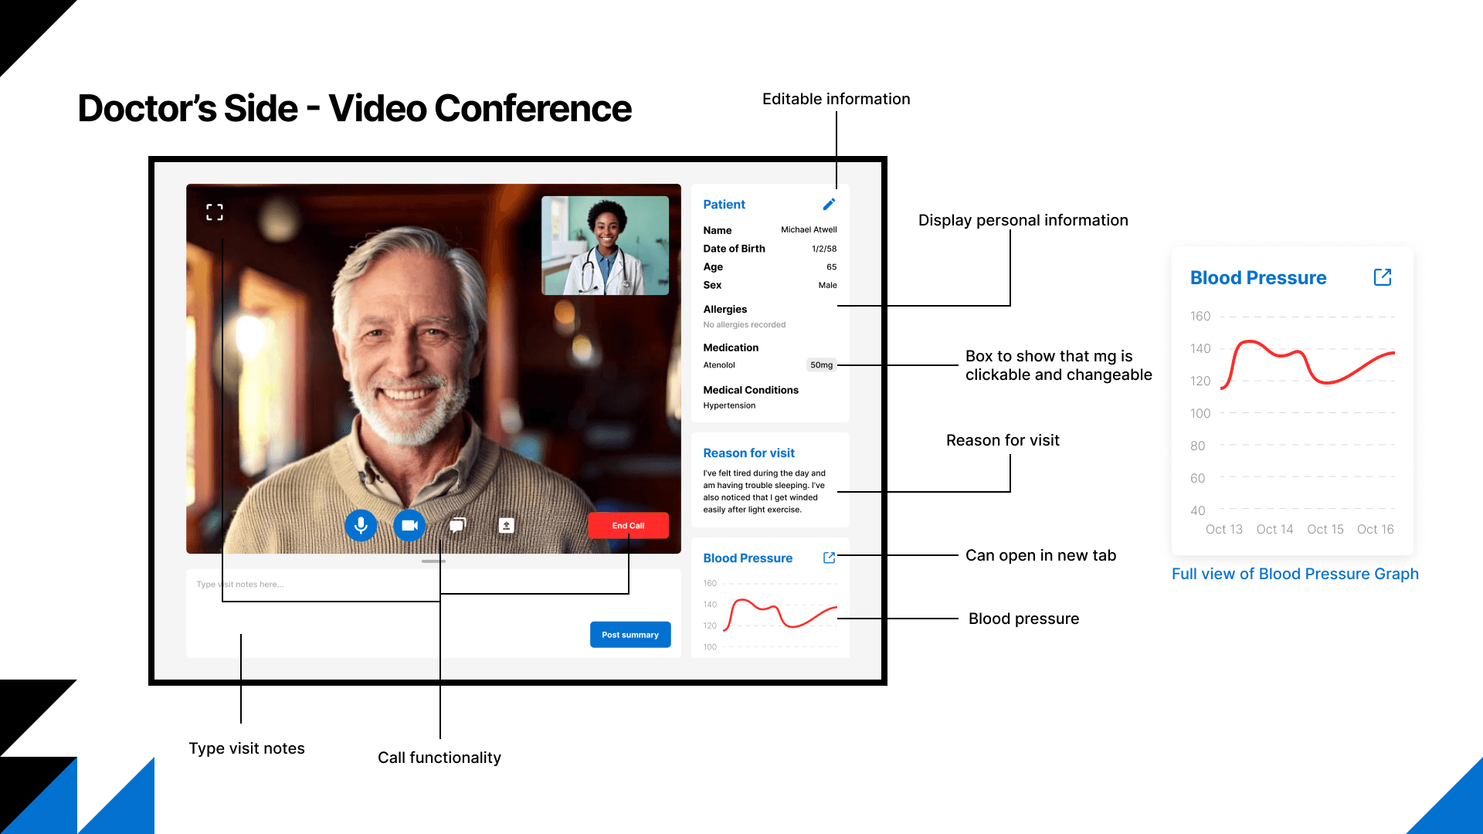
Task: Click the pencil edit icon in Patient card
Action: [x=829, y=205]
